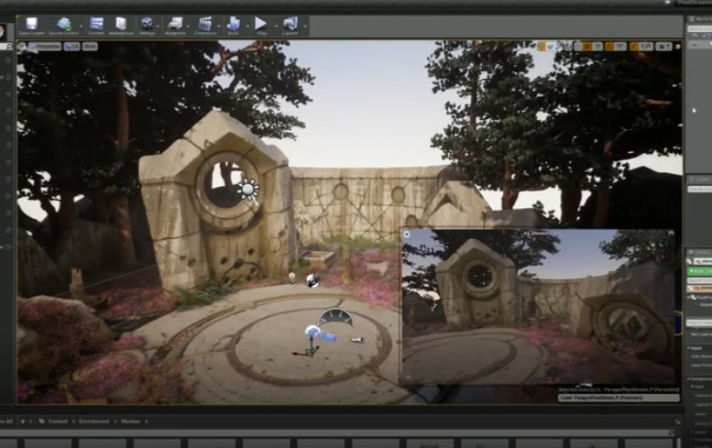Expand arrow after Meshes breadcrumb
The width and height of the screenshot is (712, 448).
coord(147,421)
